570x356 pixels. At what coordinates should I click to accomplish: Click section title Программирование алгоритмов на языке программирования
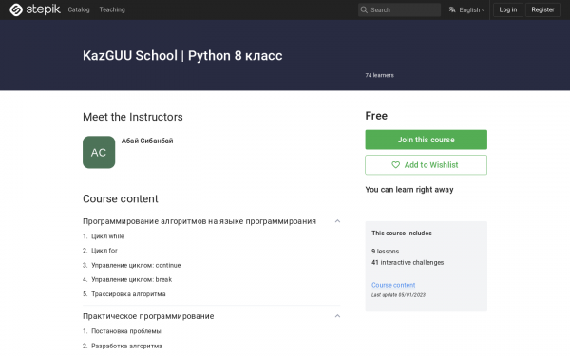(199, 221)
